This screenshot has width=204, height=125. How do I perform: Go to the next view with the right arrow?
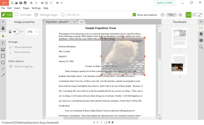pyautogui.click(x=62, y=3)
